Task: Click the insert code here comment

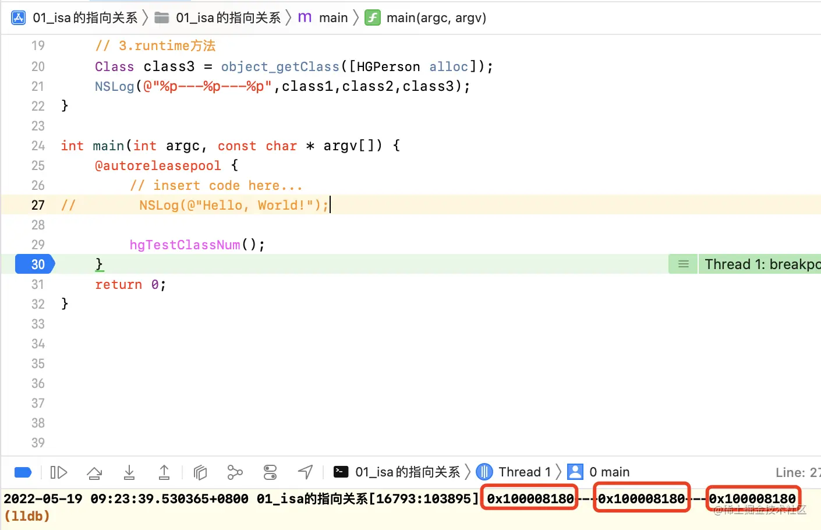Action: 216,185
